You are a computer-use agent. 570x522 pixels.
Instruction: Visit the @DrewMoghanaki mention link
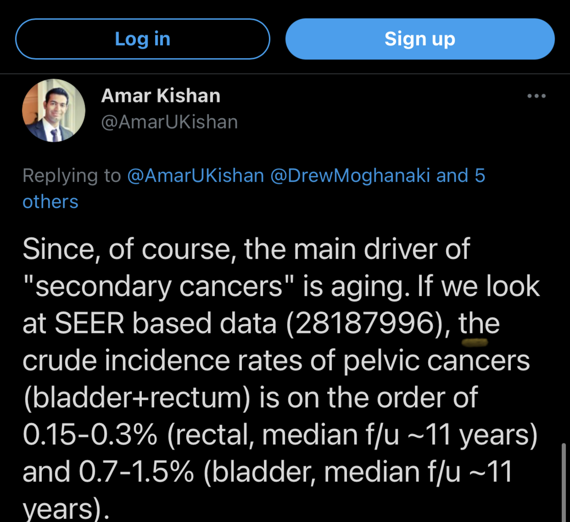350,176
